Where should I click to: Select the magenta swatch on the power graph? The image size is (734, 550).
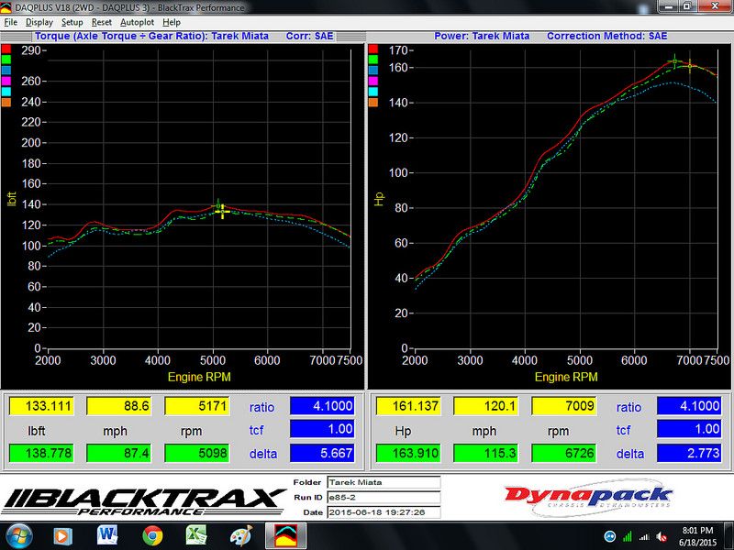click(x=373, y=81)
